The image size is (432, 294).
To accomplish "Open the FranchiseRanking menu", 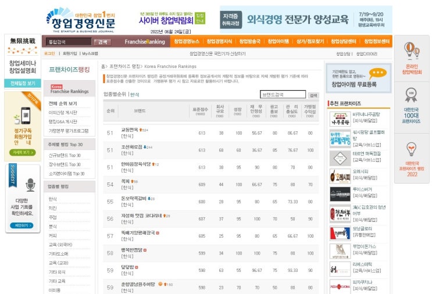I will point(145,42).
